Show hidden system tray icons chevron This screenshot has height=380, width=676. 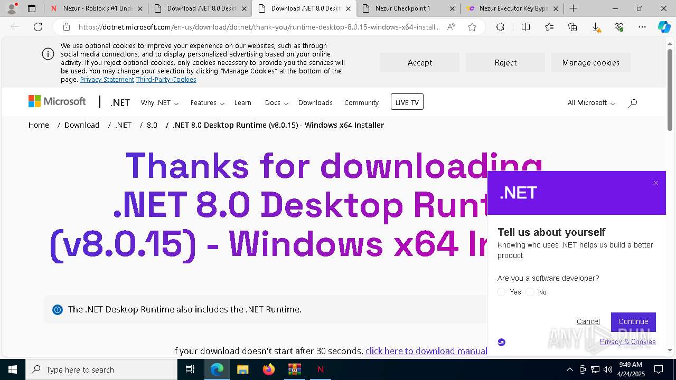tap(569, 369)
